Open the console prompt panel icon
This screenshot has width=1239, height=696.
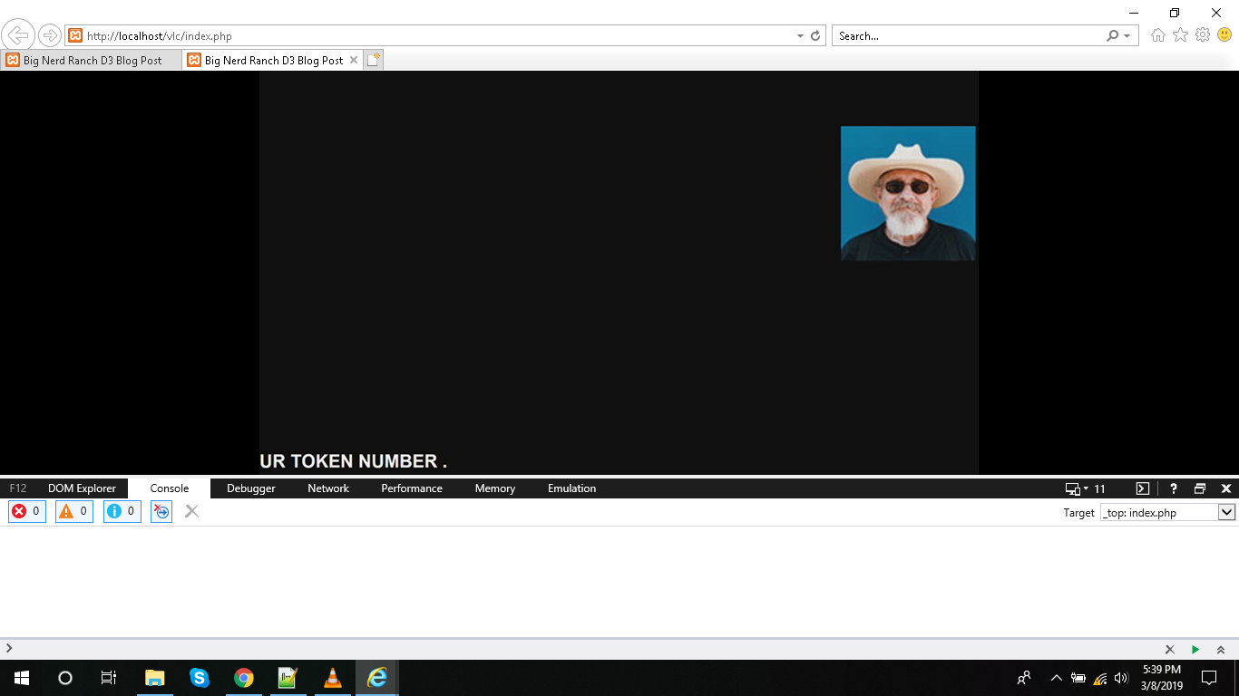(1142, 488)
